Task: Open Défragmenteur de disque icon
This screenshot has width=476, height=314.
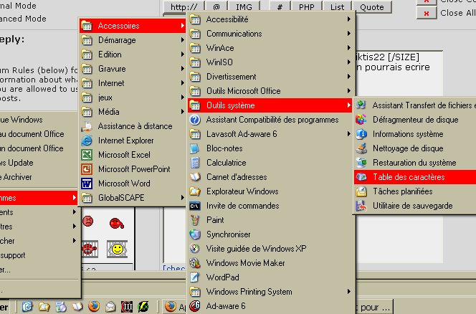Action: [x=361, y=120]
